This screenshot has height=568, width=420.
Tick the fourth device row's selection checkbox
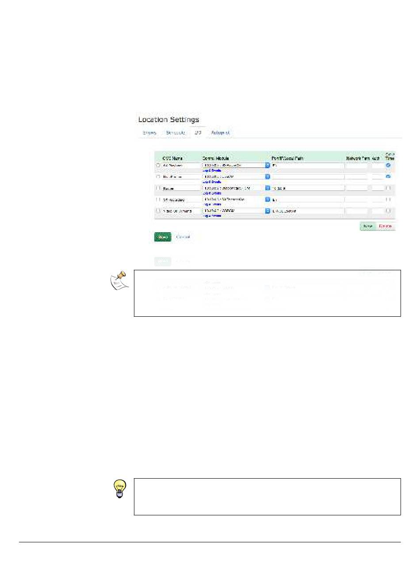pos(158,200)
